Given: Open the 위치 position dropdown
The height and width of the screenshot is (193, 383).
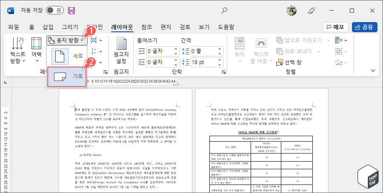Looking at the screenshot, I should pos(240,50).
